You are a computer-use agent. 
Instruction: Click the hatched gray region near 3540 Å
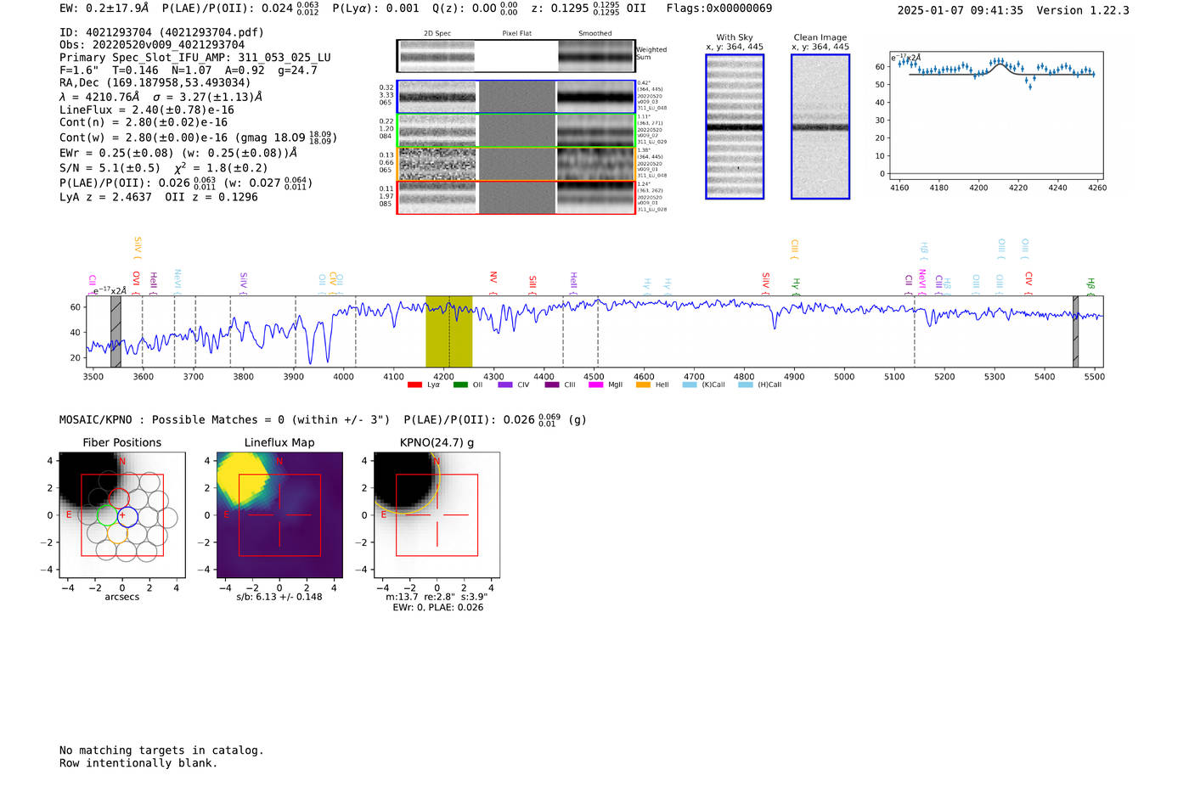pos(116,331)
